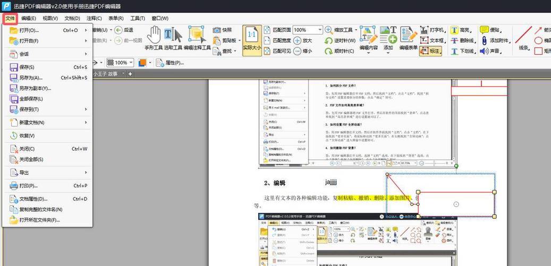The width and height of the screenshot is (551, 266).
Task: Expand the Export (导出) submenu
Action: [48, 172]
